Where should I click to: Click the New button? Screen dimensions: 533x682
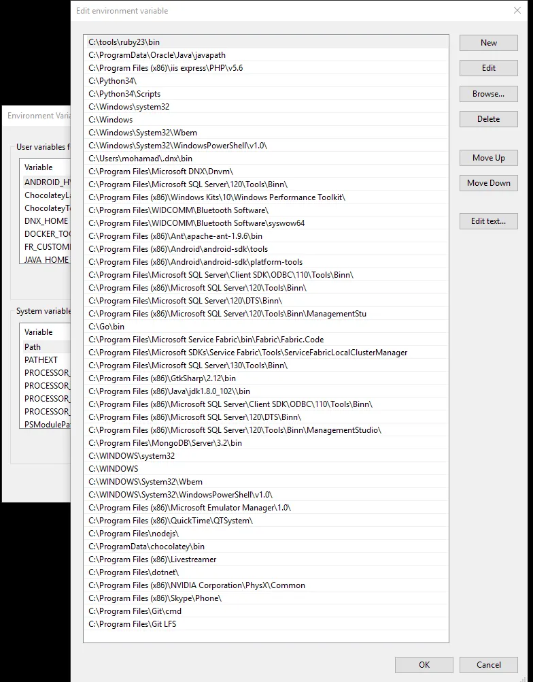point(488,43)
